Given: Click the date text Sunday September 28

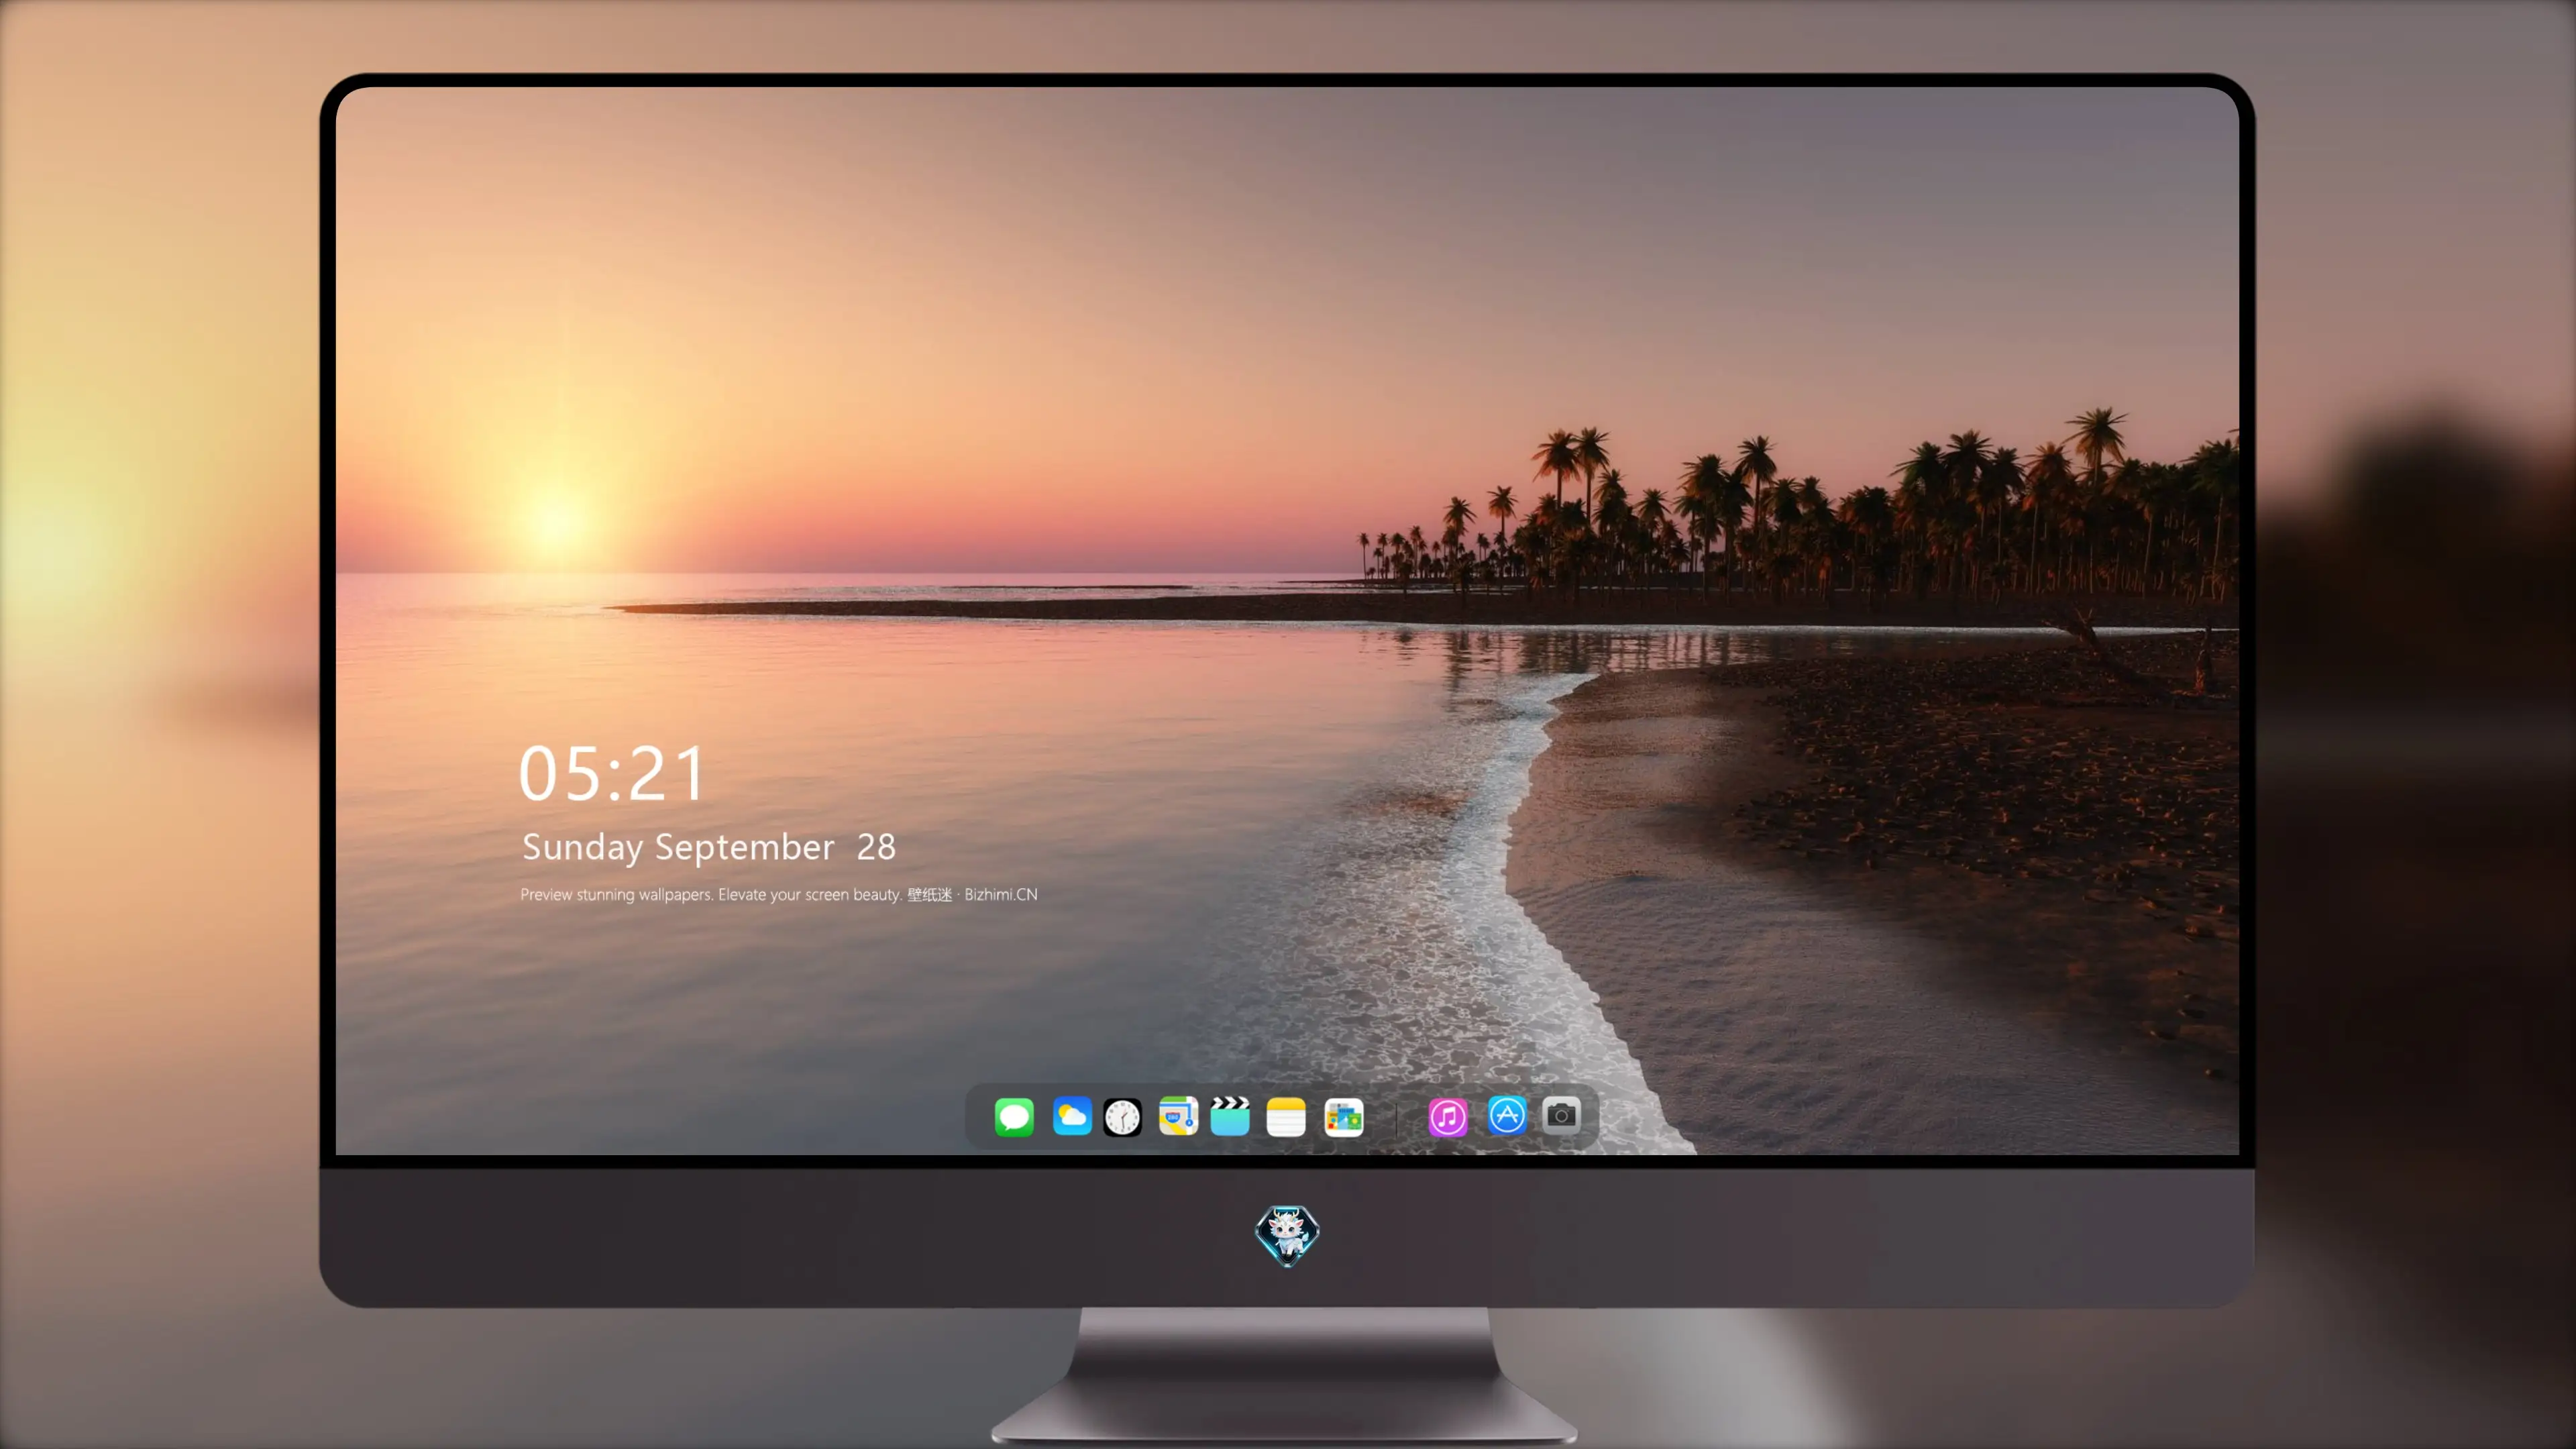Looking at the screenshot, I should pos(709,847).
